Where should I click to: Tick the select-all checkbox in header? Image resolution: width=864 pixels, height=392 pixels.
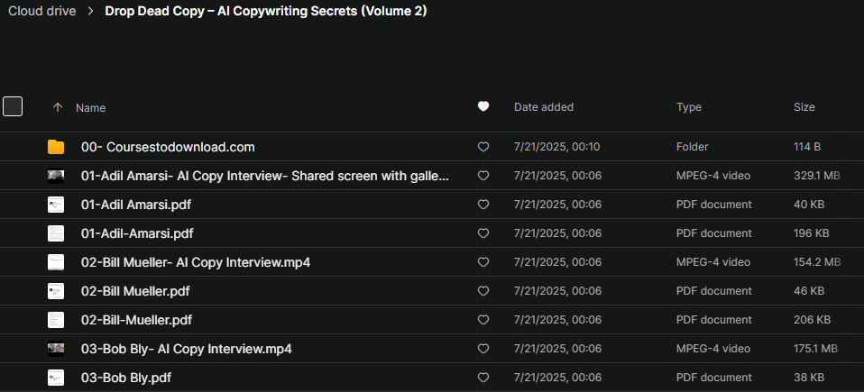(13, 106)
